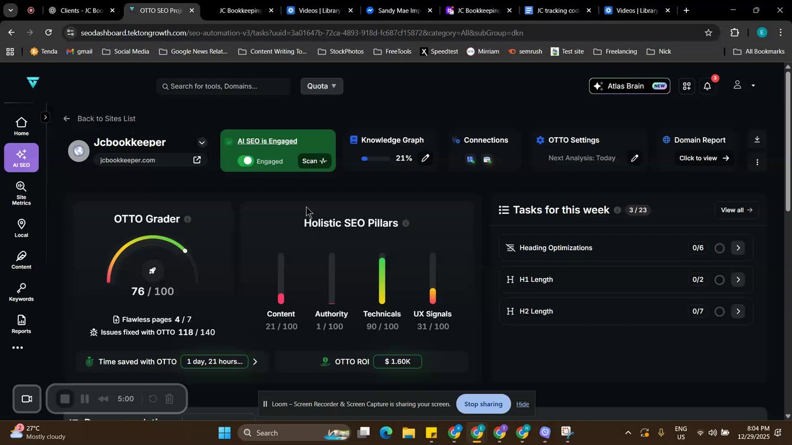The width and height of the screenshot is (792, 445).
Task: Open the semrush bookmark
Action: coord(525,51)
